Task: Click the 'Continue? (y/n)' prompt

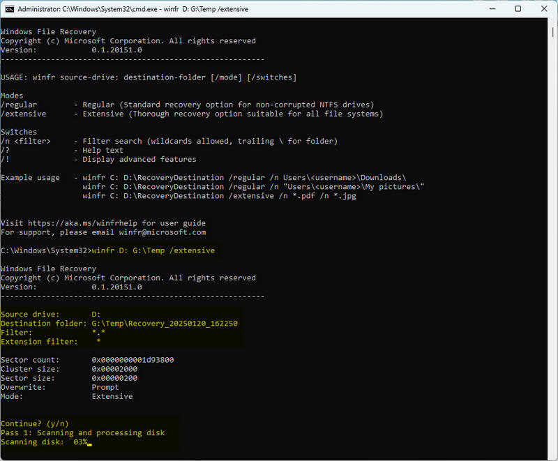Action: coord(34,423)
